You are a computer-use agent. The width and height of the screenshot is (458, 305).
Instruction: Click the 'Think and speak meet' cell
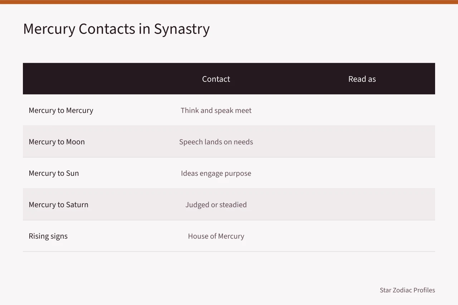216,110
